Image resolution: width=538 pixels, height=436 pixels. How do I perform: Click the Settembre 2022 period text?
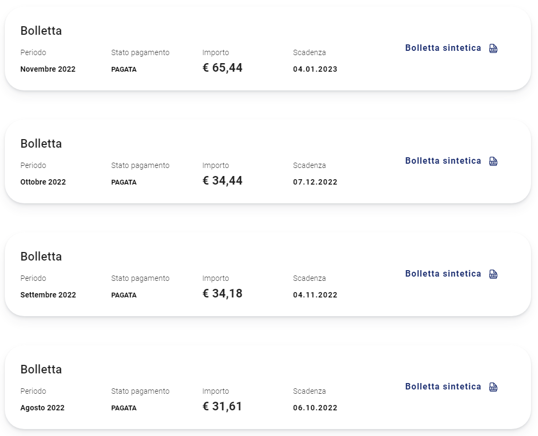tap(48, 295)
